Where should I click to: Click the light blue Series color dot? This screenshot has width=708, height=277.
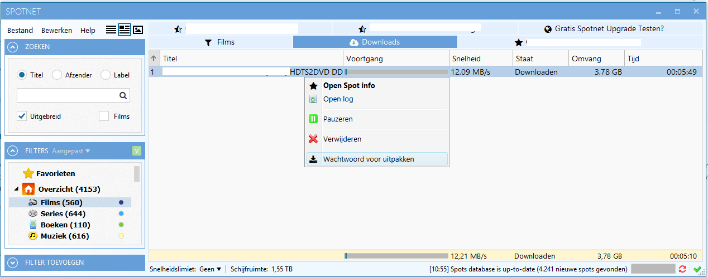(x=121, y=213)
